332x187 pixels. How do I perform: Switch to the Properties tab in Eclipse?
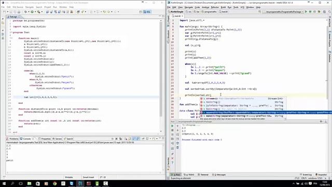[45, 139]
